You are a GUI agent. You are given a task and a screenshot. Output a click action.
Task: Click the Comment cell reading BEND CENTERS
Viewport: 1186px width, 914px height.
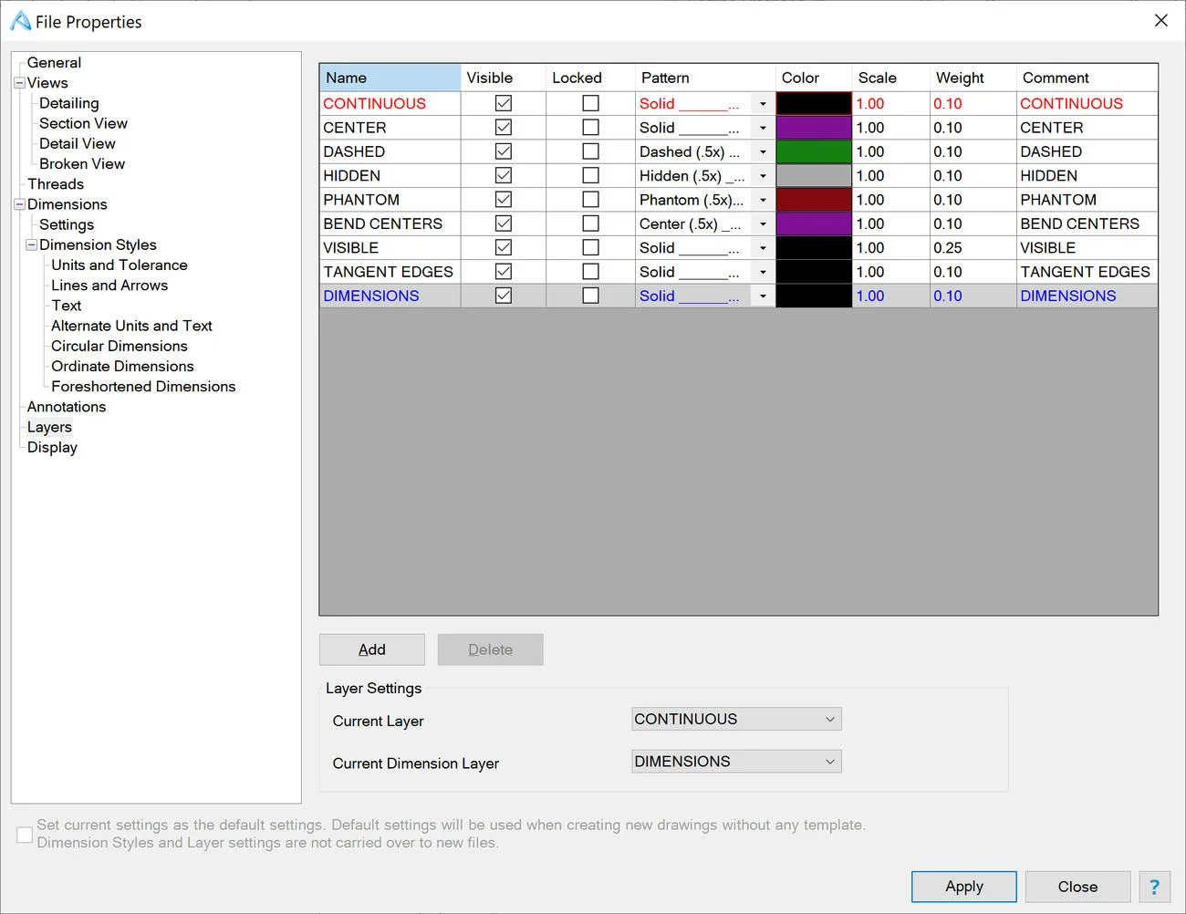(1087, 223)
